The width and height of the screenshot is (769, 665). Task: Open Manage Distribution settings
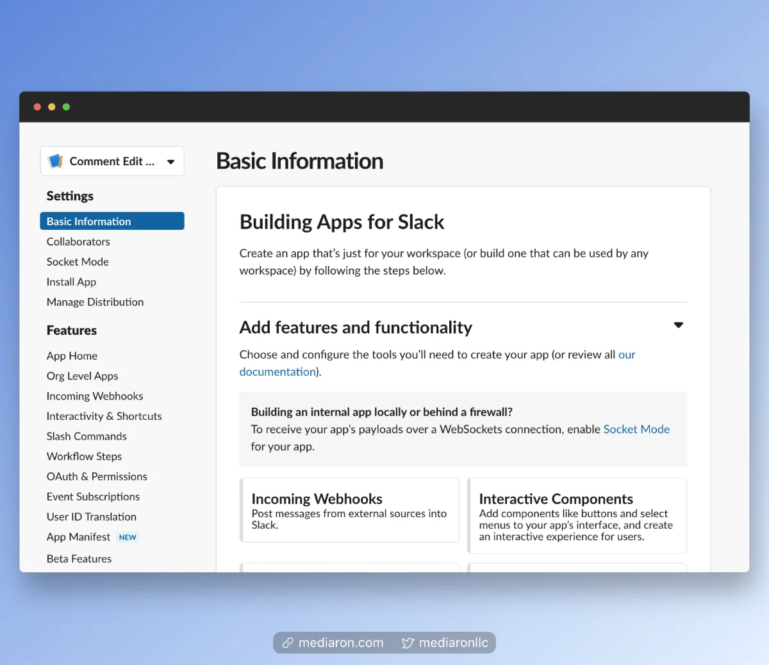95,302
